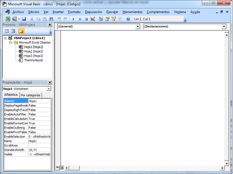The height and width of the screenshot is (174, 233).
Task: Open Visual Basic Help question mark icon
Action: point(128,19)
